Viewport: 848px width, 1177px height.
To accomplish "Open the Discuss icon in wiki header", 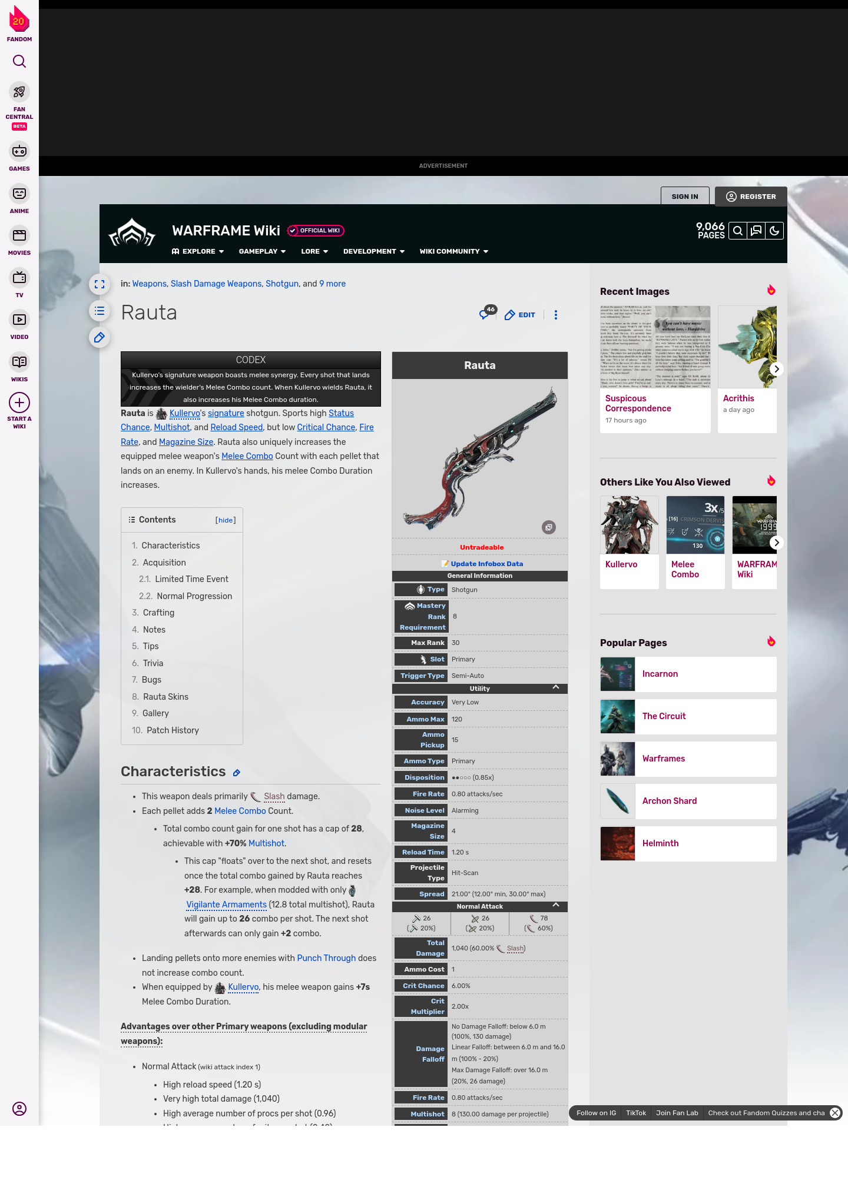I will click(x=756, y=231).
